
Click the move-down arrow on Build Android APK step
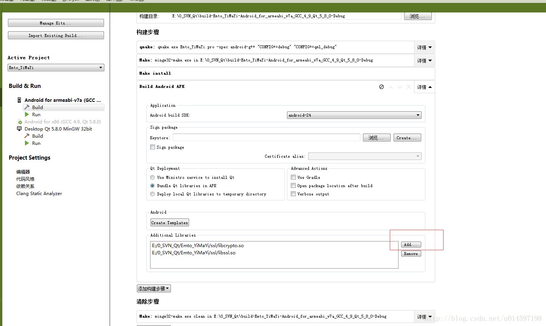click(x=400, y=87)
